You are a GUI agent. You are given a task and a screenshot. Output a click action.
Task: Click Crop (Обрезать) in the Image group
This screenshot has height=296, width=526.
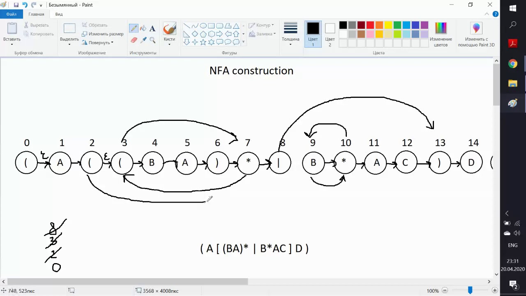[x=95, y=25]
